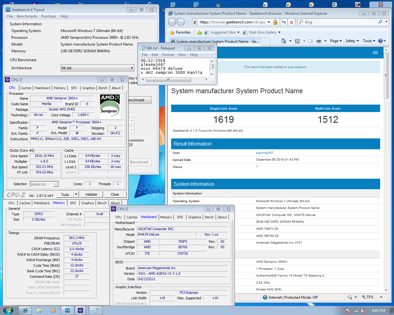394x315 pixels.
Task: Open new tab in Internet Explorer
Action: point(266,41)
